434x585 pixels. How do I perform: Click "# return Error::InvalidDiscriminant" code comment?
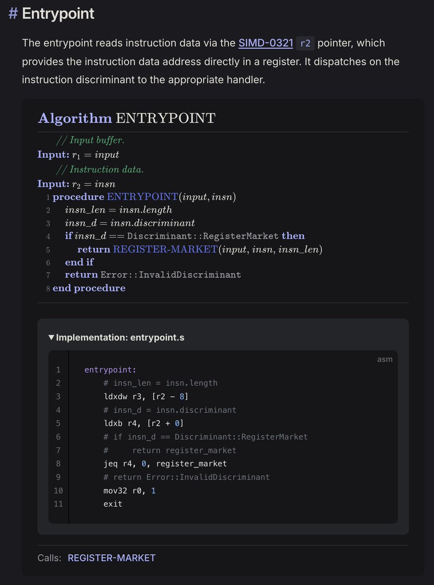pyautogui.click(x=186, y=477)
